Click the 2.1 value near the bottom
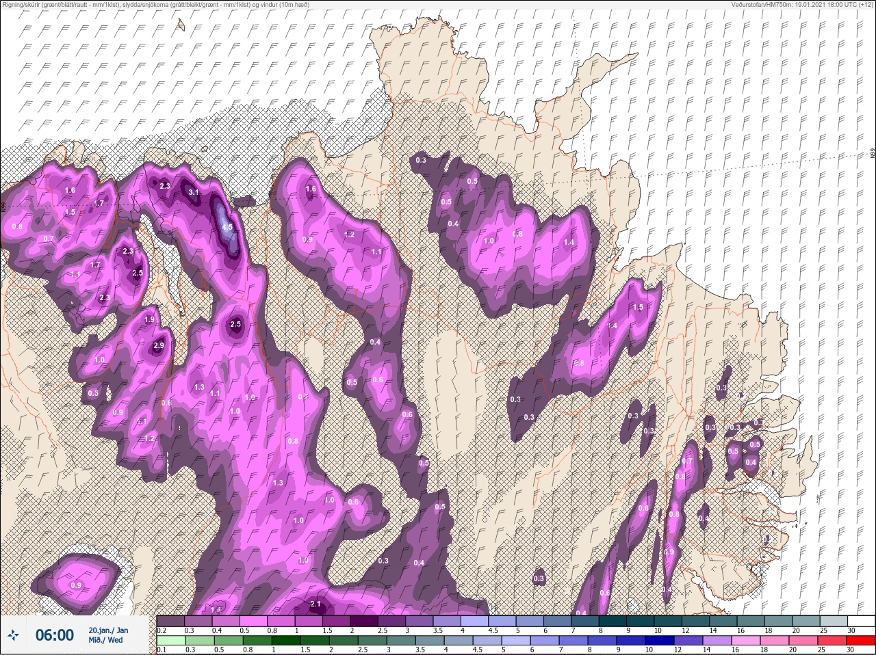The width and height of the screenshot is (876, 655). tap(315, 604)
